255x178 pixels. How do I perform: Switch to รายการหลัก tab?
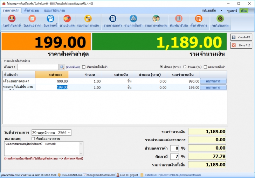[11, 10]
